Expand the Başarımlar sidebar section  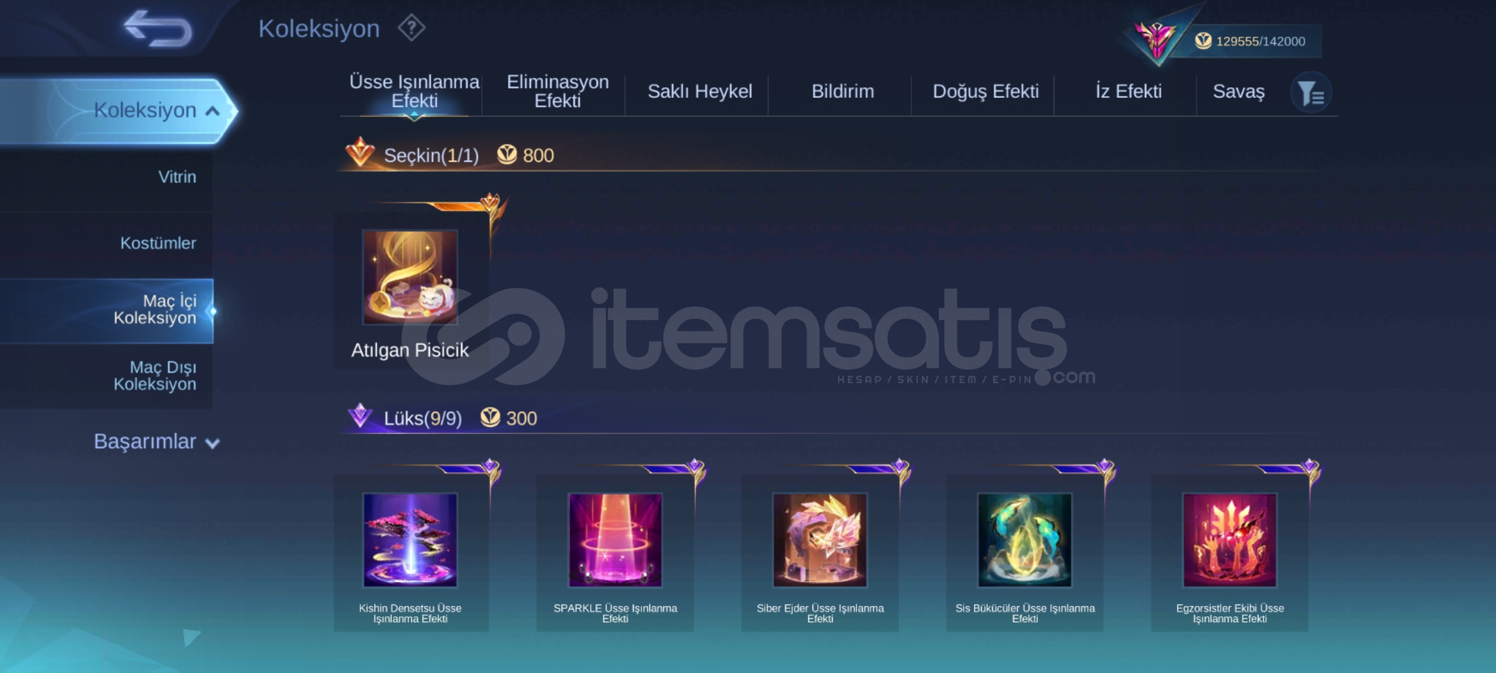(x=157, y=441)
